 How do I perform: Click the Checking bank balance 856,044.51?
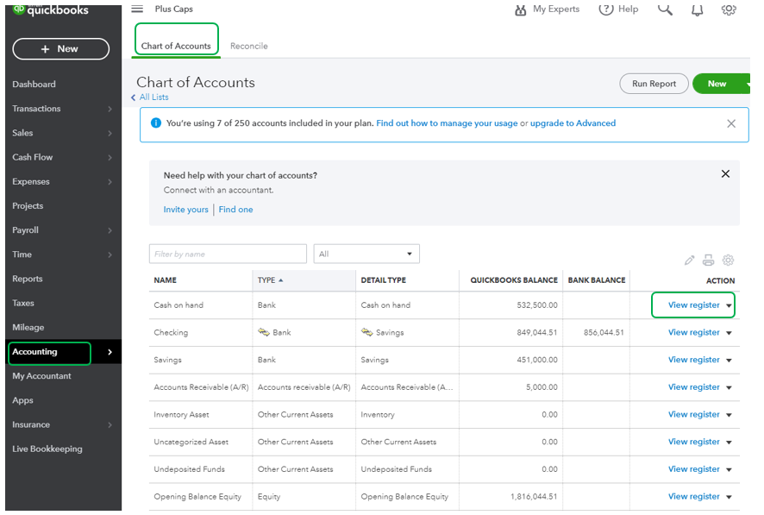click(604, 332)
